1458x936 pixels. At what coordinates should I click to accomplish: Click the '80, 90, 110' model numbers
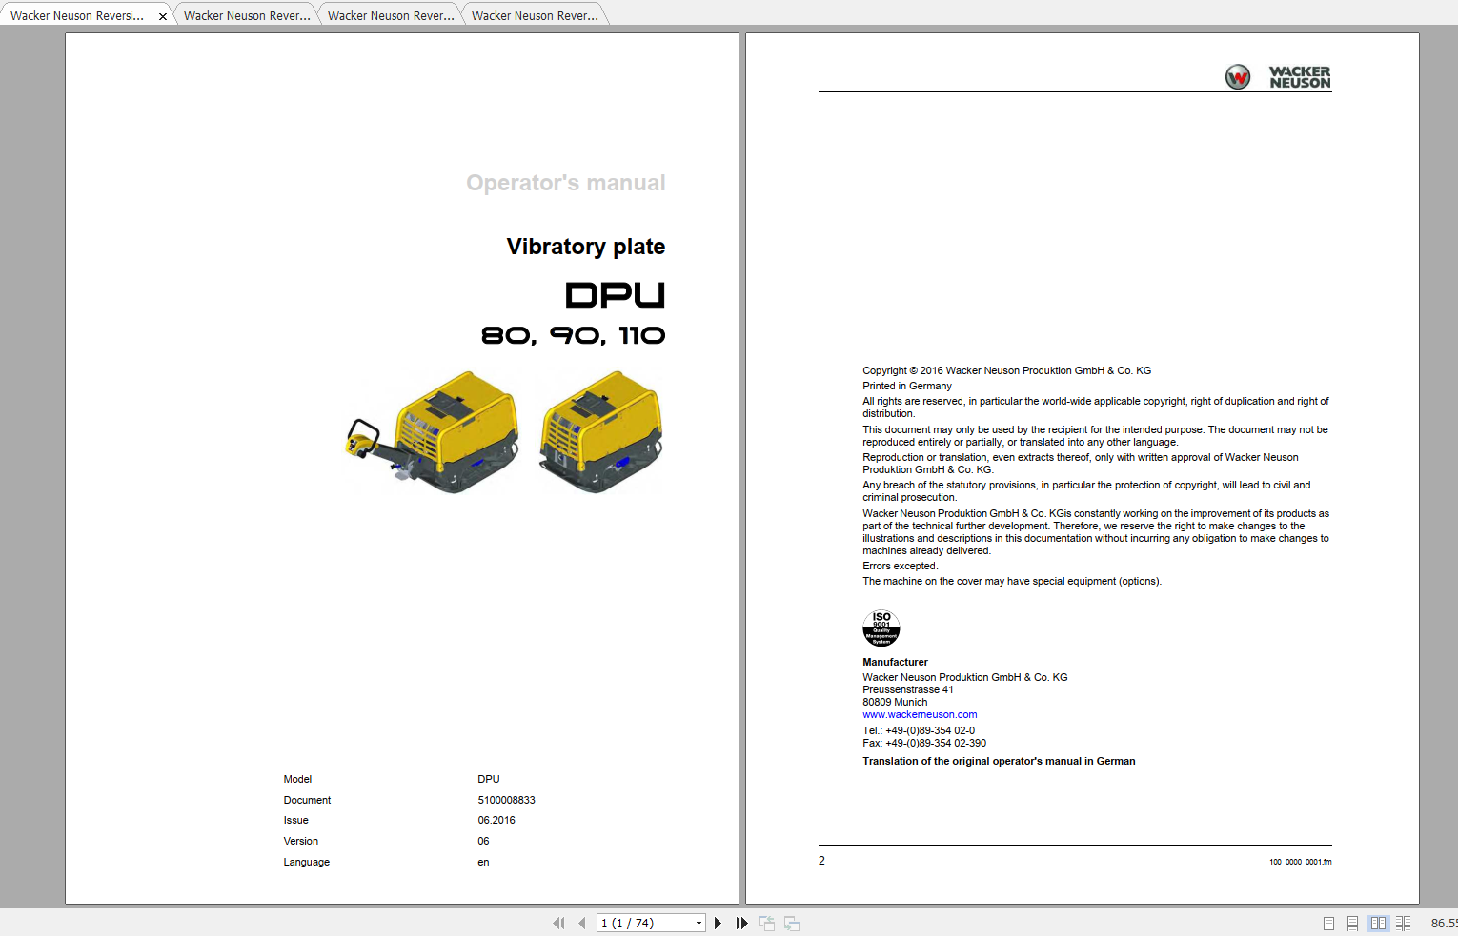point(574,335)
